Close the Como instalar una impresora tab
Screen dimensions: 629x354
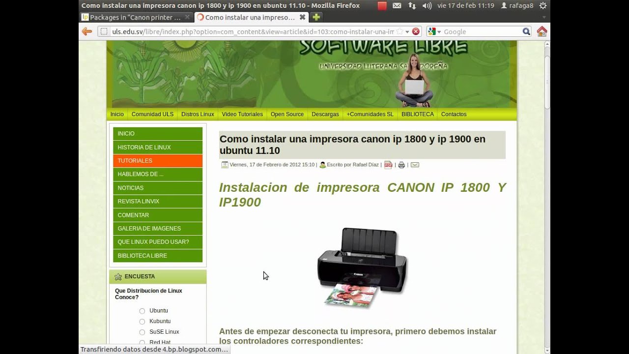pyautogui.click(x=303, y=17)
